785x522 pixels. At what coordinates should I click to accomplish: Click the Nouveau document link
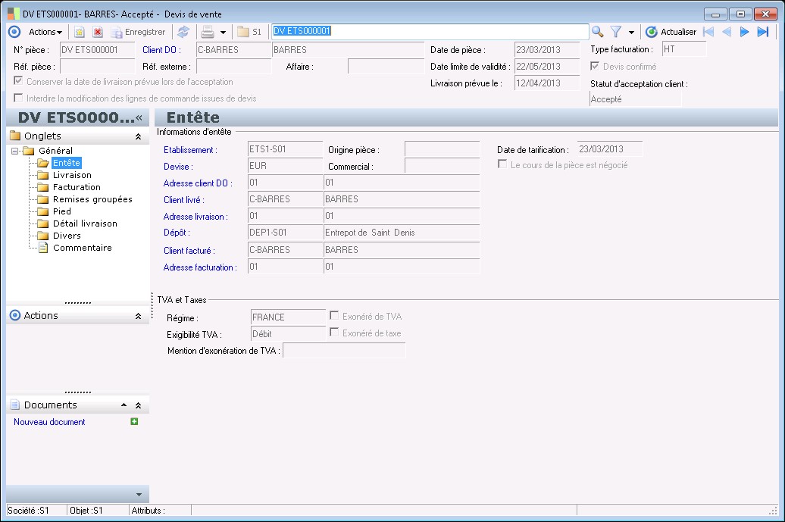[x=49, y=422]
